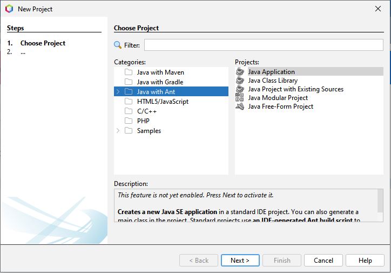Expand the Samples category node

click(118, 131)
